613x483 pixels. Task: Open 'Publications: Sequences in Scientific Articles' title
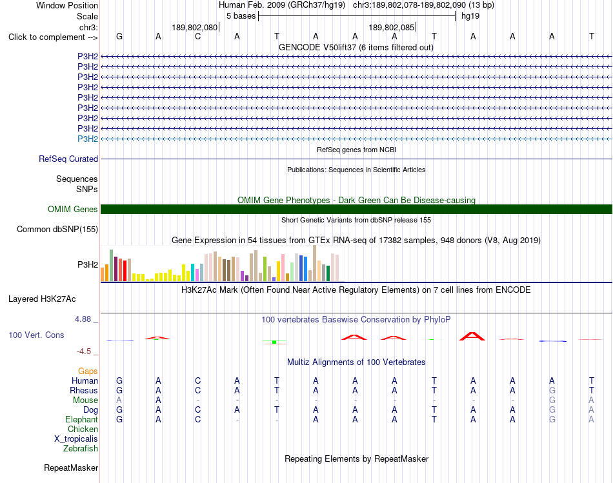(x=356, y=170)
